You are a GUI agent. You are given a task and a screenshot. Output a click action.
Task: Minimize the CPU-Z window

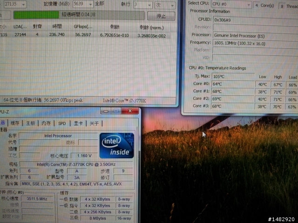(x=106, y=111)
